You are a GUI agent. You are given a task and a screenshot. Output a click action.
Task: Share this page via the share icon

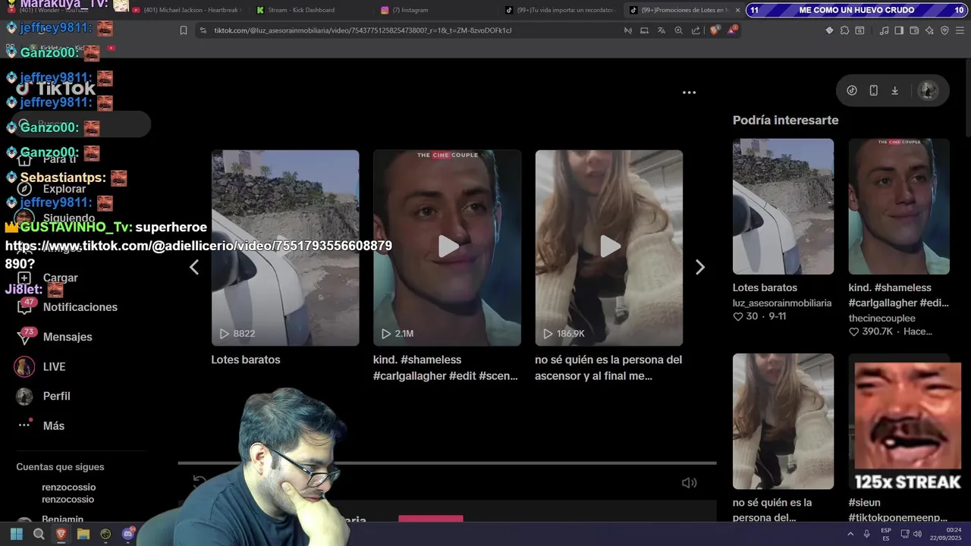point(695,30)
